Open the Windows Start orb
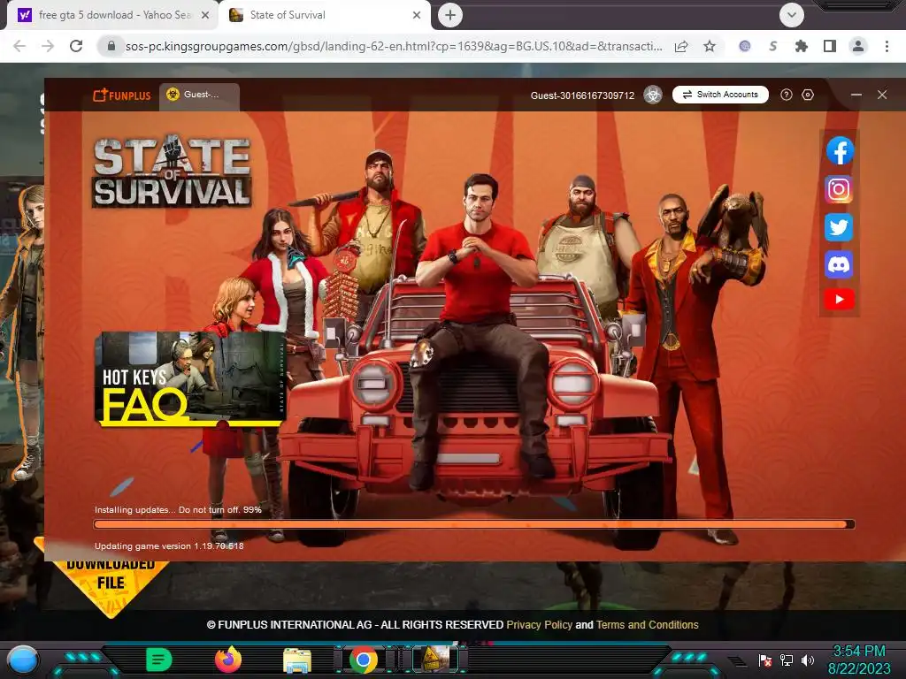This screenshot has height=679, width=906. click(23, 660)
